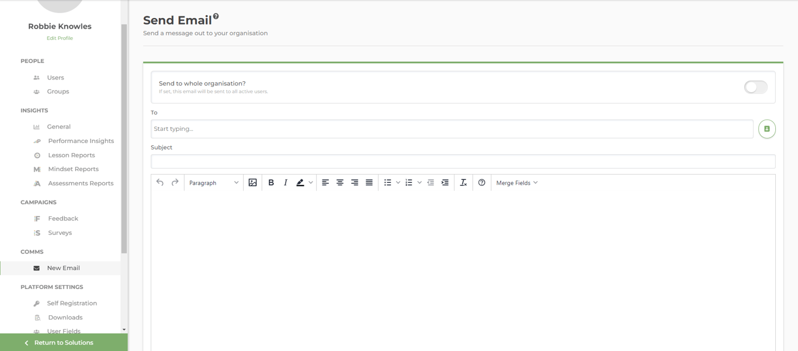The height and width of the screenshot is (351, 798).
Task: Open Mindset Reports in sidebar
Action: 73,169
